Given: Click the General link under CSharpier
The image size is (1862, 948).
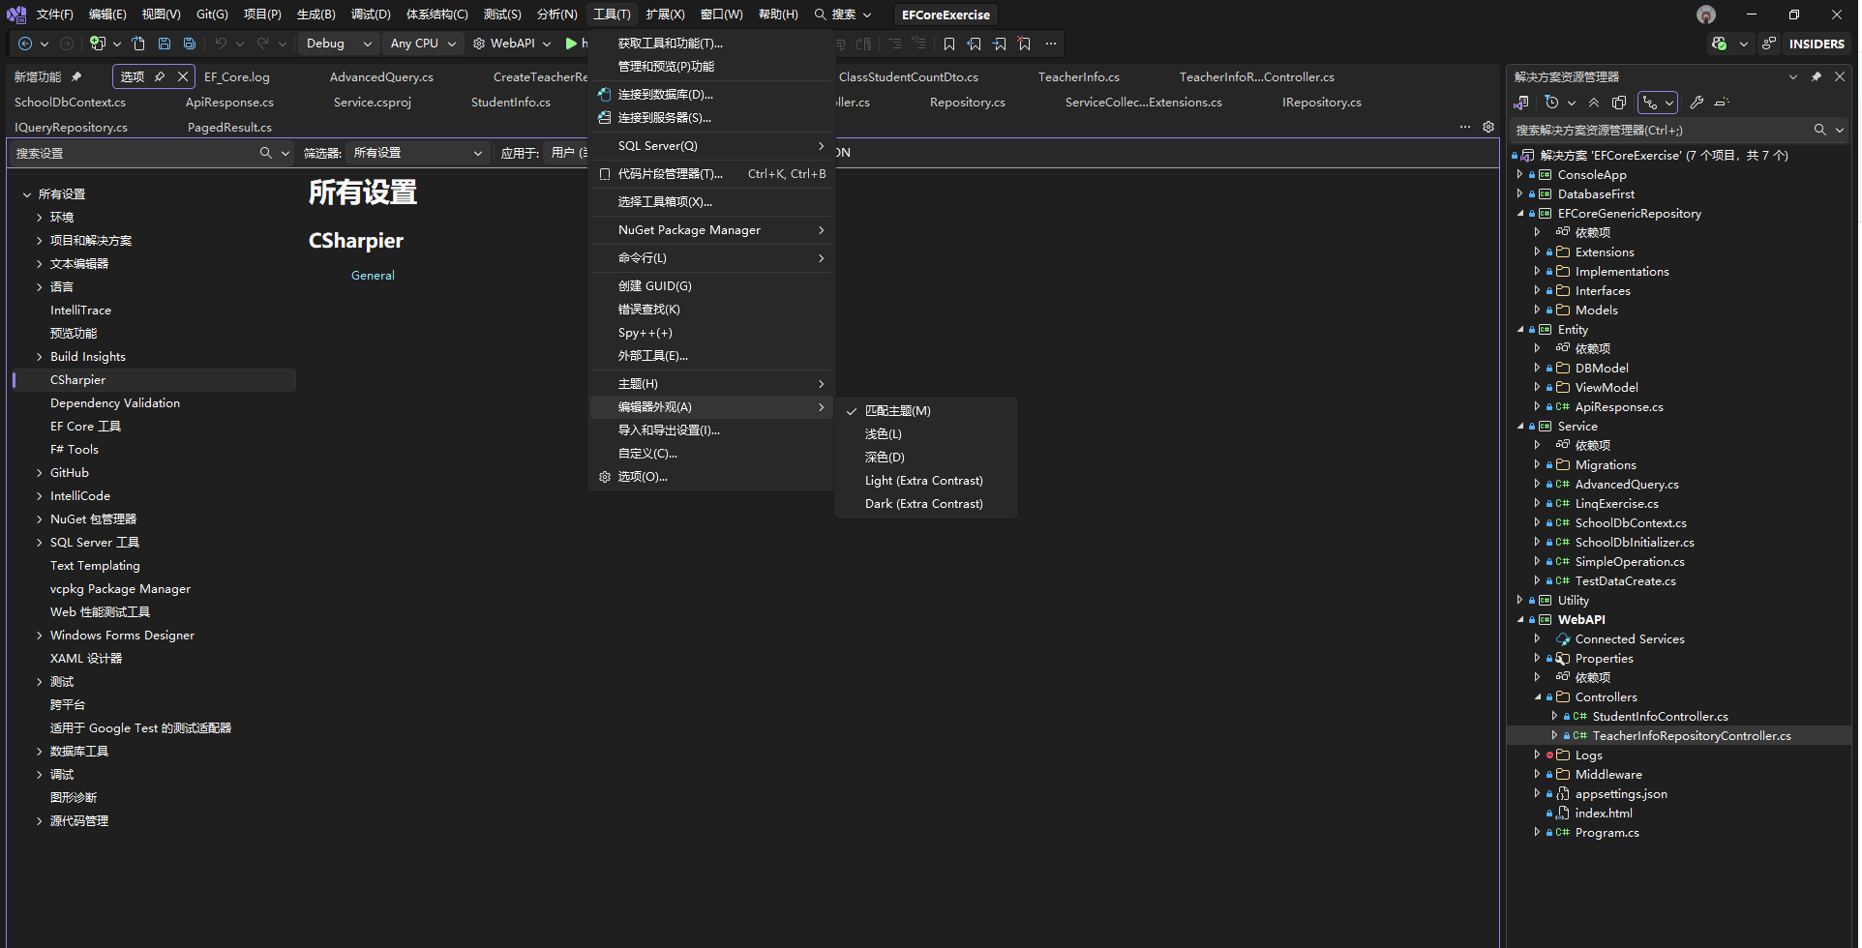Looking at the screenshot, I should [373, 276].
